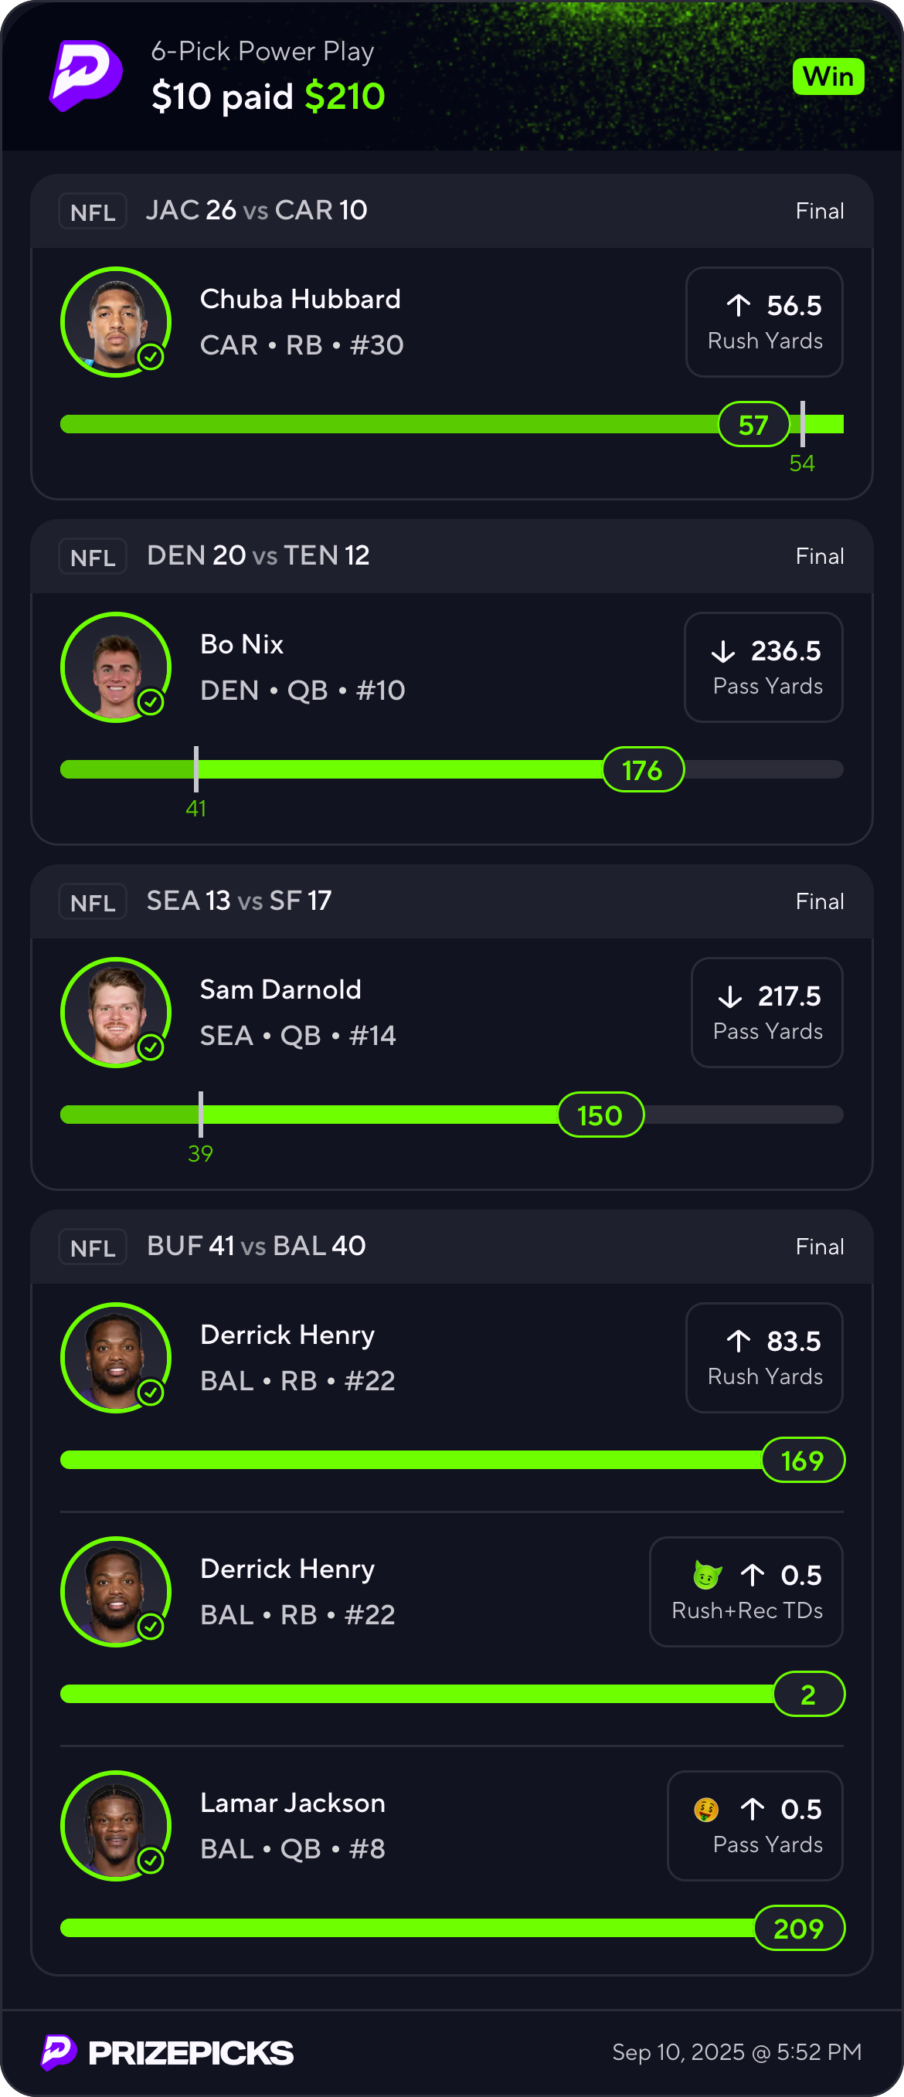Click the green demon icon on Henry's TD pick
This screenshot has height=2097, width=904.
coord(707,1575)
